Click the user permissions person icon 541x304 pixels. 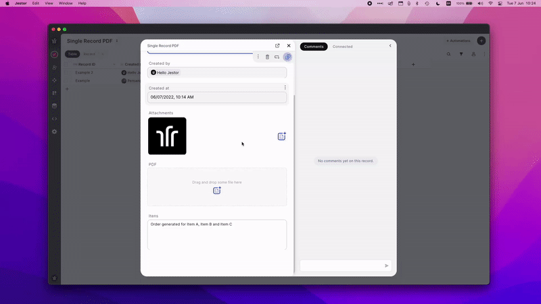(x=473, y=54)
